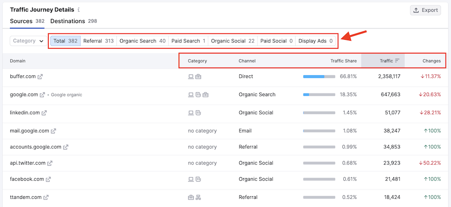Click the Changes column header
Viewport: 451px width, 207px height.
(x=431, y=61)
